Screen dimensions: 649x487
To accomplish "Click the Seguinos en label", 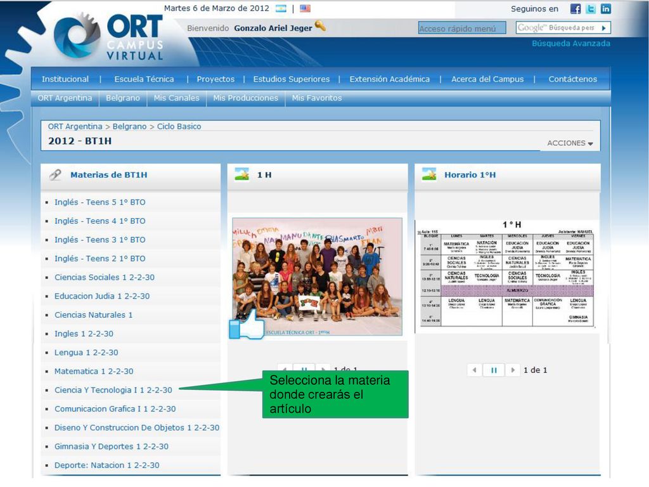I will pyautogui.click(x=534, y=9).
